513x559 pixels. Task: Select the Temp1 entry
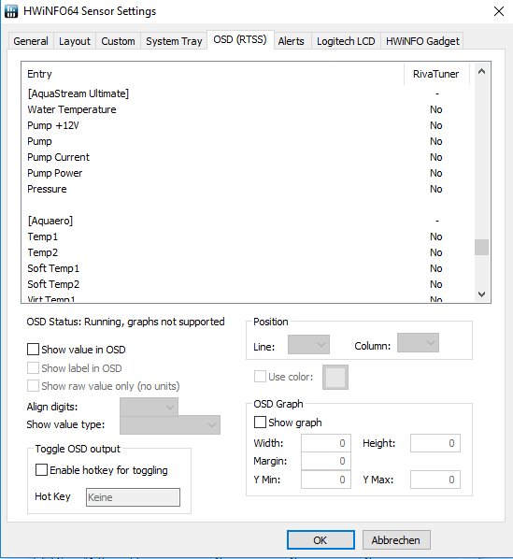coord(248,236)
